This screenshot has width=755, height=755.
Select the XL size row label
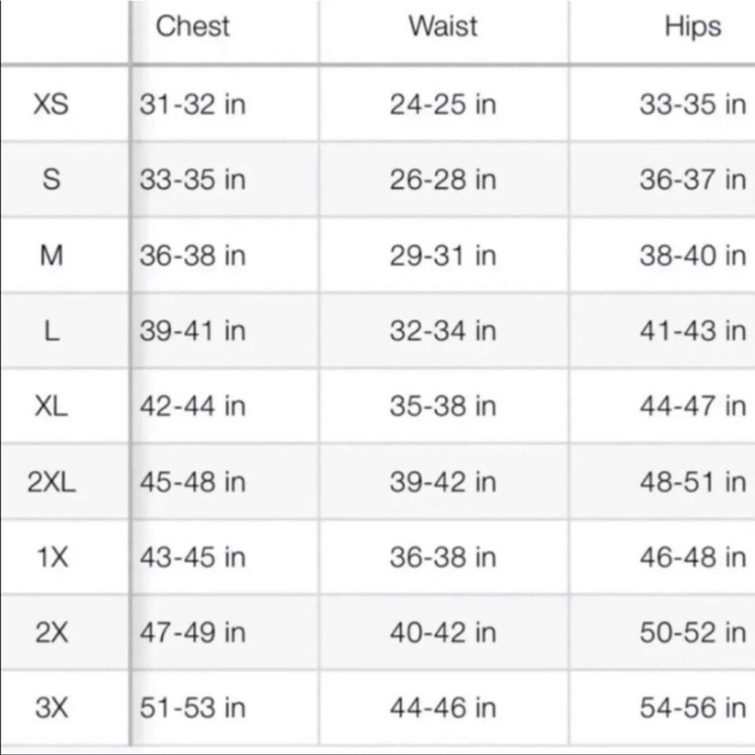coord(51,406)
